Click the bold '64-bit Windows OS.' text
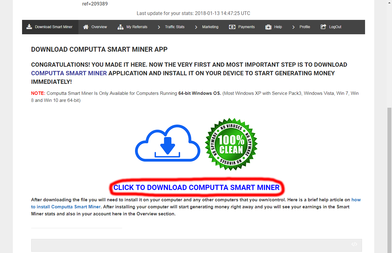The image size is (392, 253). [x=200, y=93]
